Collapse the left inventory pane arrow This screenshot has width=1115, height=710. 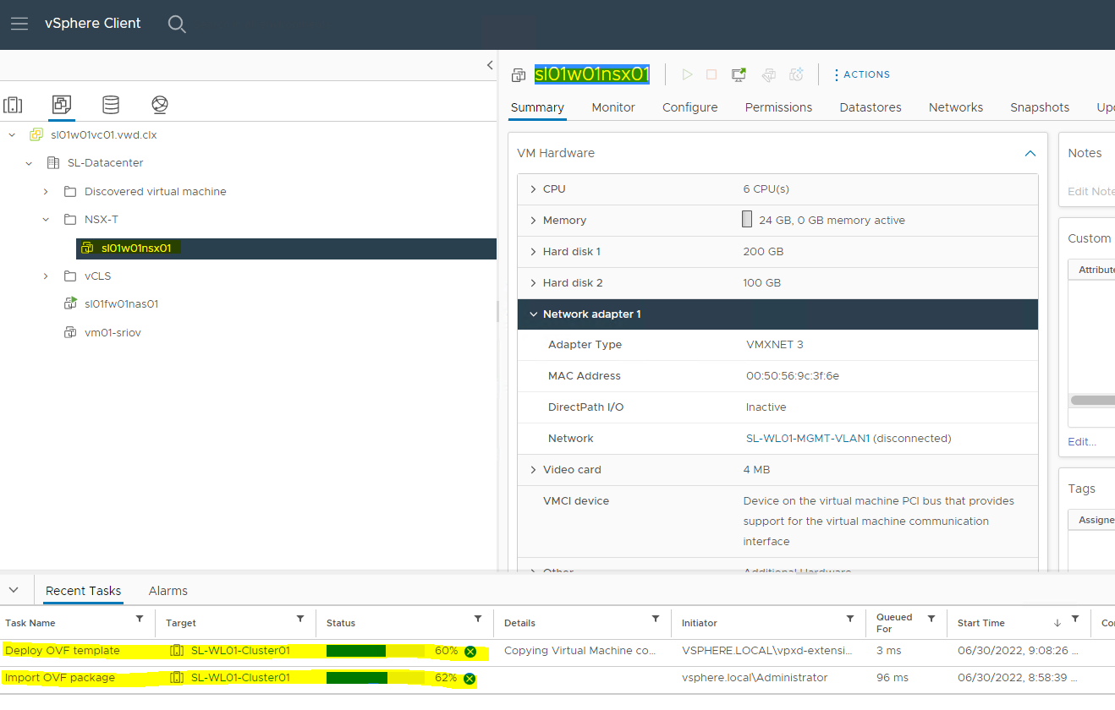coord(489,65)
